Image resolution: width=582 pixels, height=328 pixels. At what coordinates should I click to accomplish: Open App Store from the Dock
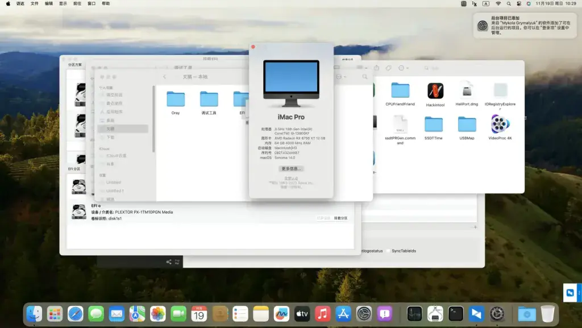(343, 314)
